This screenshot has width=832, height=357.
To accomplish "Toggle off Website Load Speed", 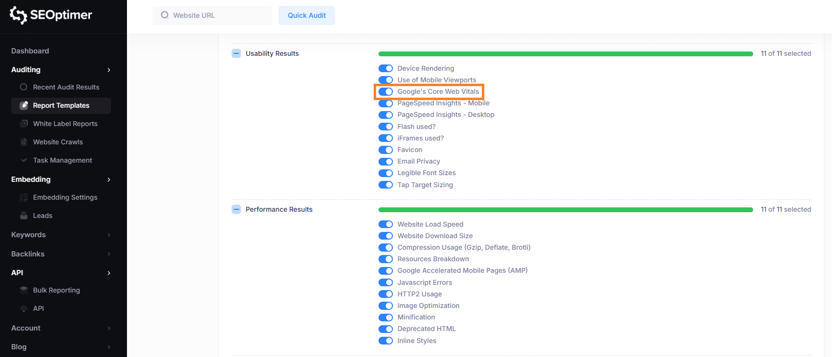I will 386,224.
